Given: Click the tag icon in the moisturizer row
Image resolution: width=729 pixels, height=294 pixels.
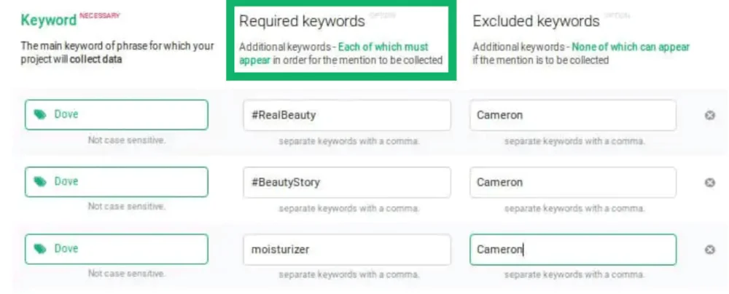Looking at the screenshot, I should (40, 249).
